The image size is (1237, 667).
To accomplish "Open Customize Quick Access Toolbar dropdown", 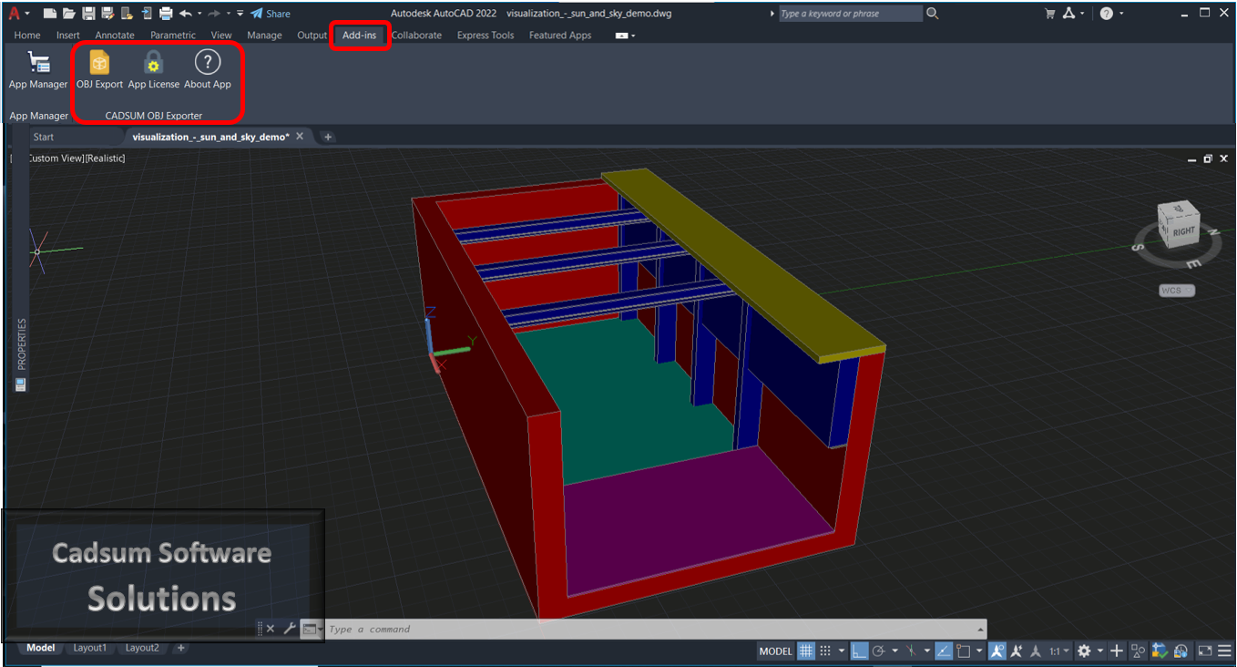I will [x=240, y=14].
